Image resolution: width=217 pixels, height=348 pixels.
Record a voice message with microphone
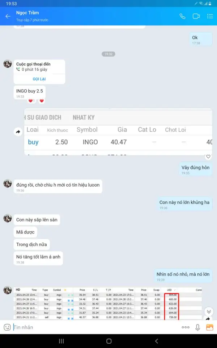[197, 327]
